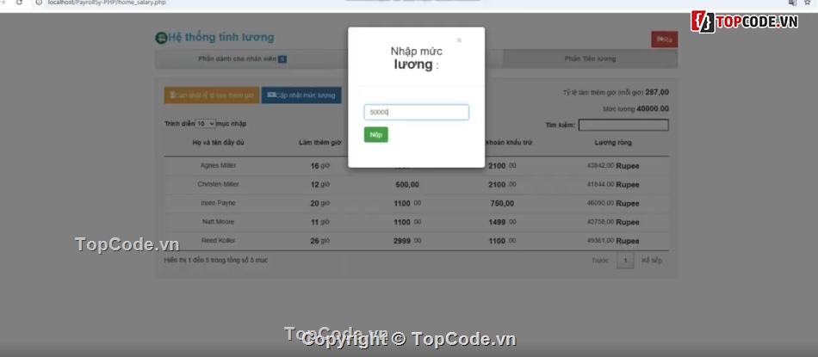
Task: Sort by Làm thêm giờ column header
Action: click(319, 142)
